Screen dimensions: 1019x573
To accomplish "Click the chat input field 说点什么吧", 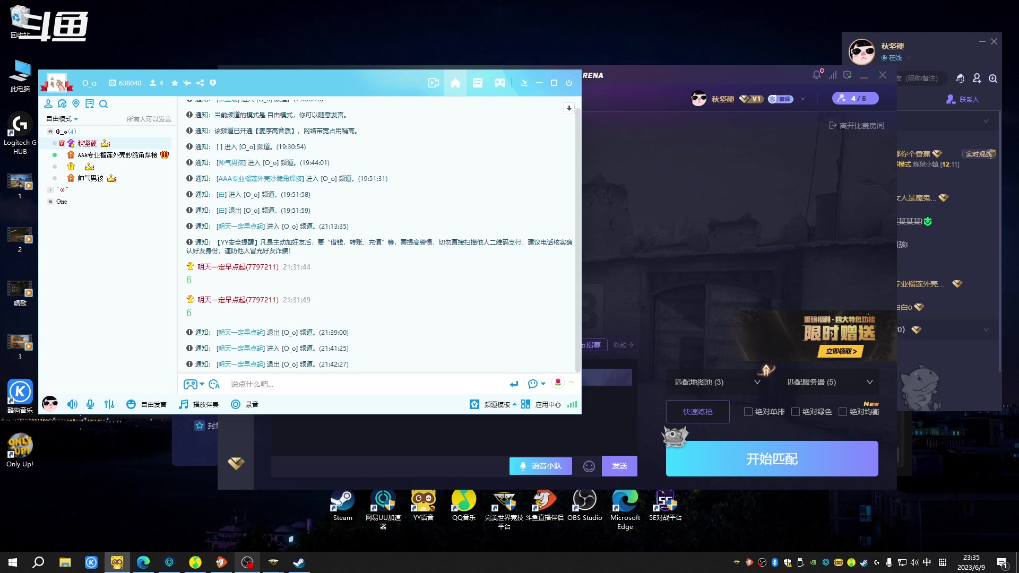I will tap(366, 384).
